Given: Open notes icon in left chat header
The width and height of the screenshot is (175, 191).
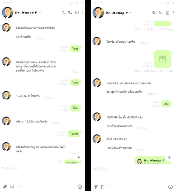Looking at the screenshot, I should pyautogui.click(x=77, y=13).
